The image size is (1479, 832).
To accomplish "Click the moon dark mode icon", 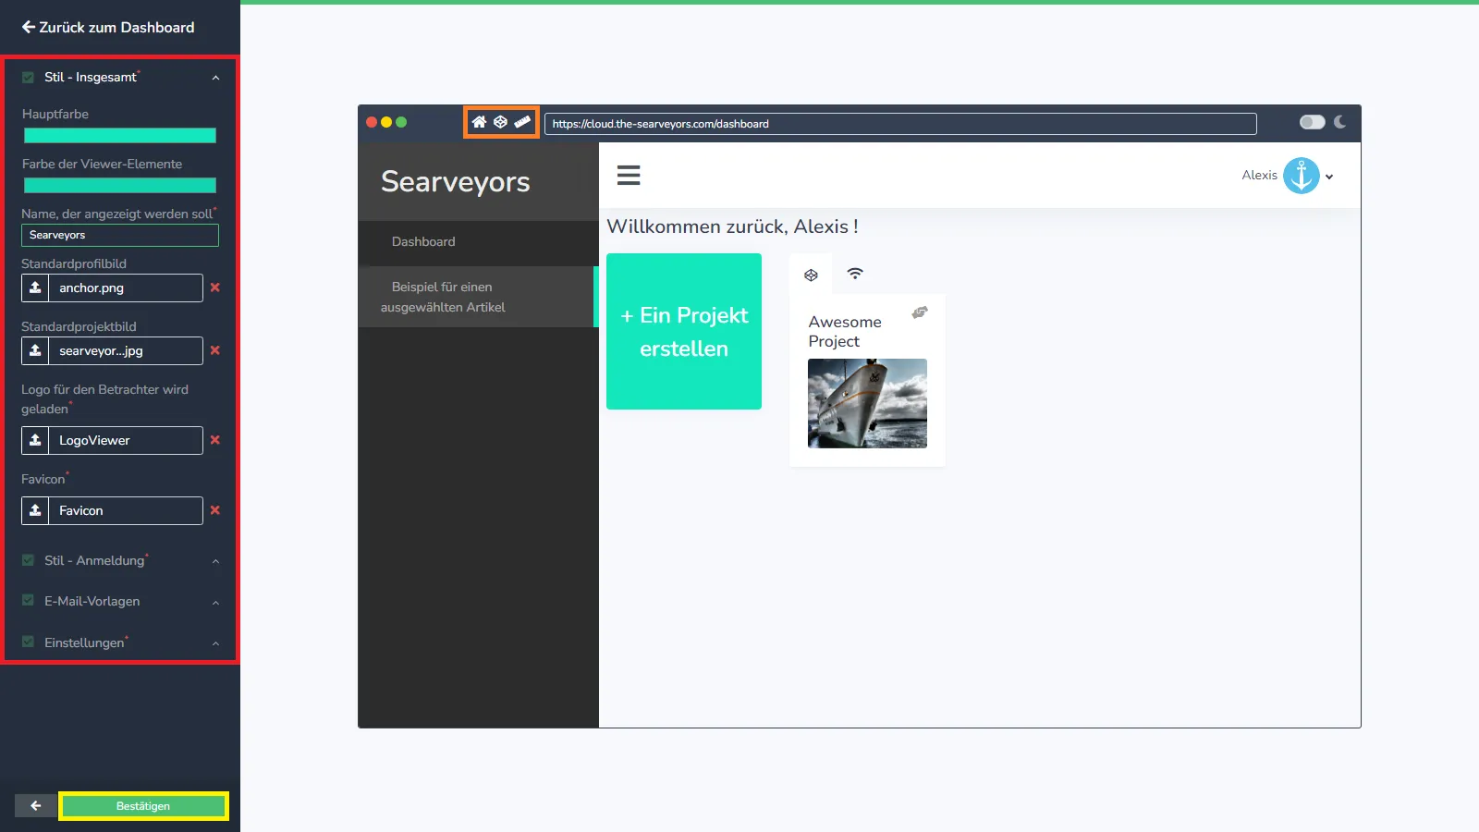I will pos(1339,122).
